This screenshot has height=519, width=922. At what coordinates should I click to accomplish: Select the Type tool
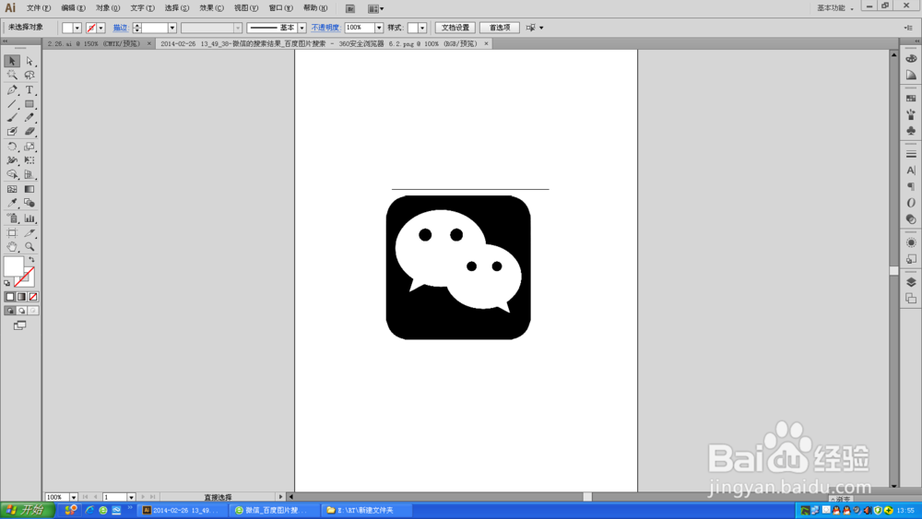(30, 90)
